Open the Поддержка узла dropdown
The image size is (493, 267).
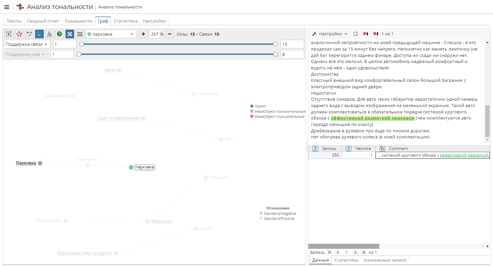[26, 54]
